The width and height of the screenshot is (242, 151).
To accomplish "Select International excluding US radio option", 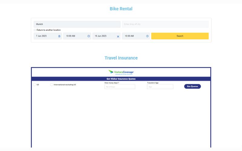I will pos(52,85).
